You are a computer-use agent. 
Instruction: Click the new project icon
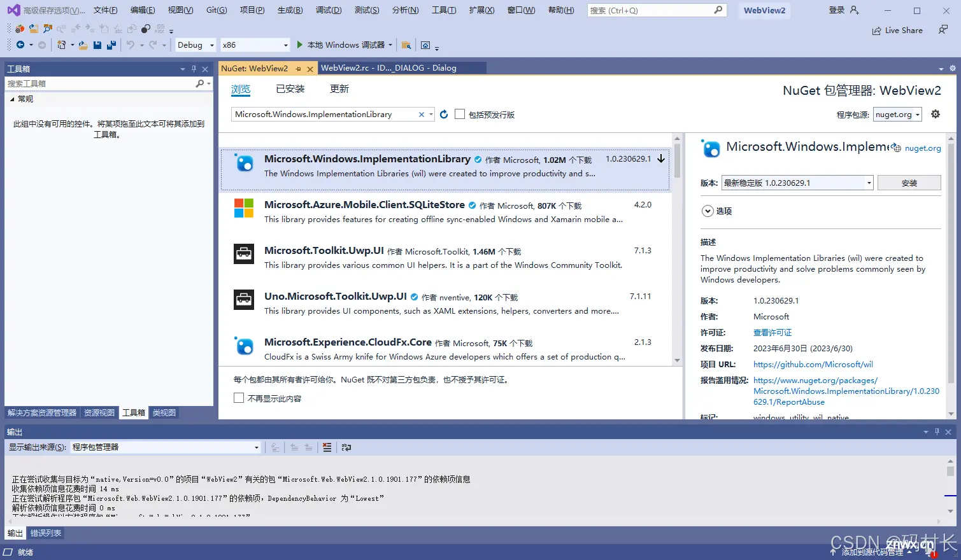pyautogui.click(x=61, y=45)
